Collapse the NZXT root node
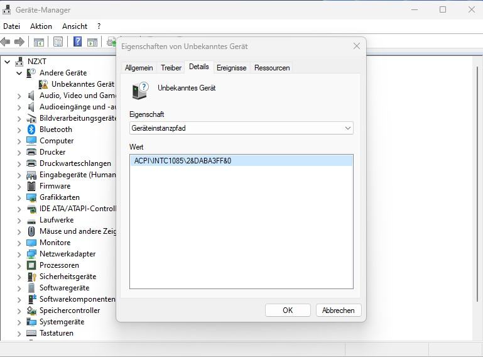 pos(7,62)
